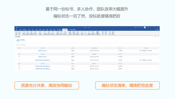
Task: Click the new-document icon with the plus sign
Action: point(16,32)
